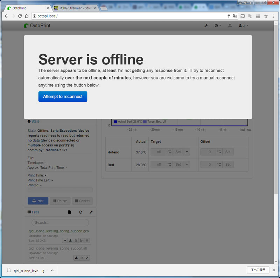Click the saved-password key icon
This screenshot has width=280, height=278.
click(x=229, y=16)
